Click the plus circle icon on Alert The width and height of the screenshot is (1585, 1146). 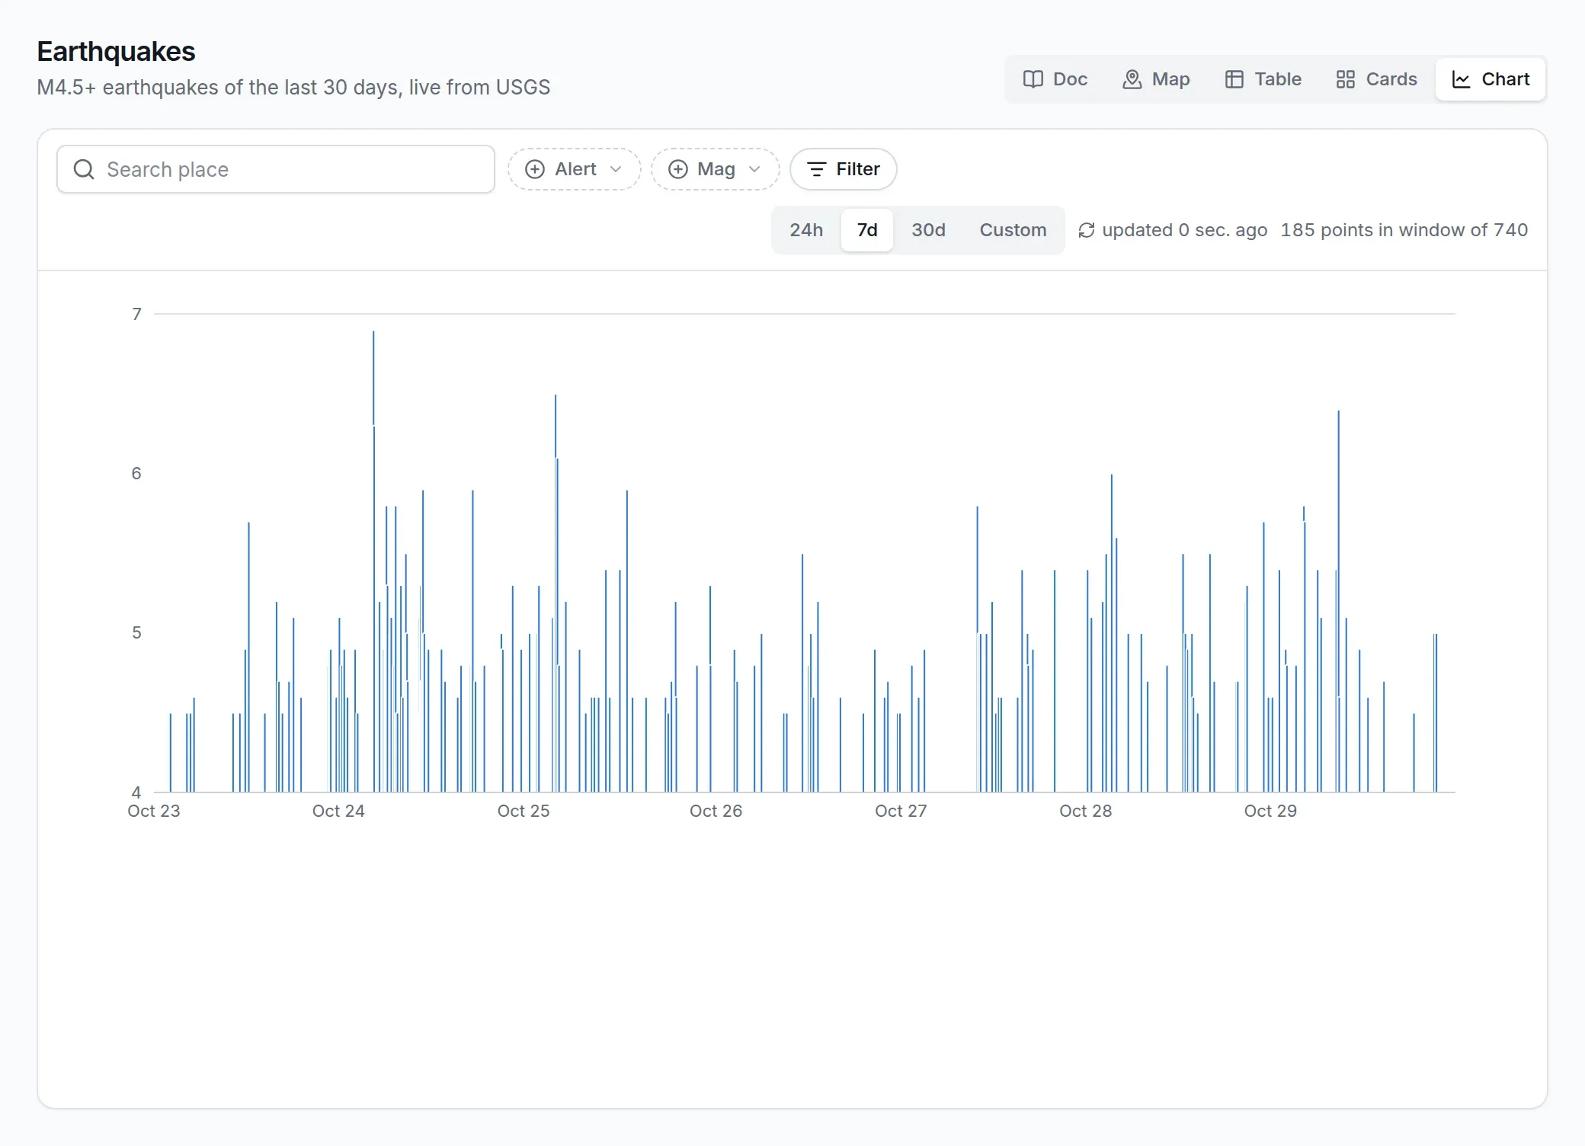click(x=535, y=169)
